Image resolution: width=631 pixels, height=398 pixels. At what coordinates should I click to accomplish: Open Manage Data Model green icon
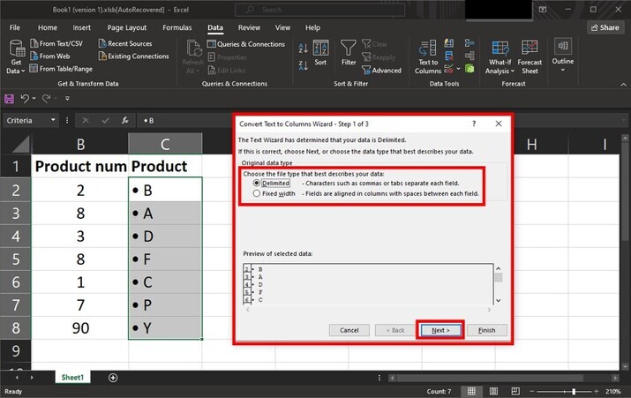(469, 69)
